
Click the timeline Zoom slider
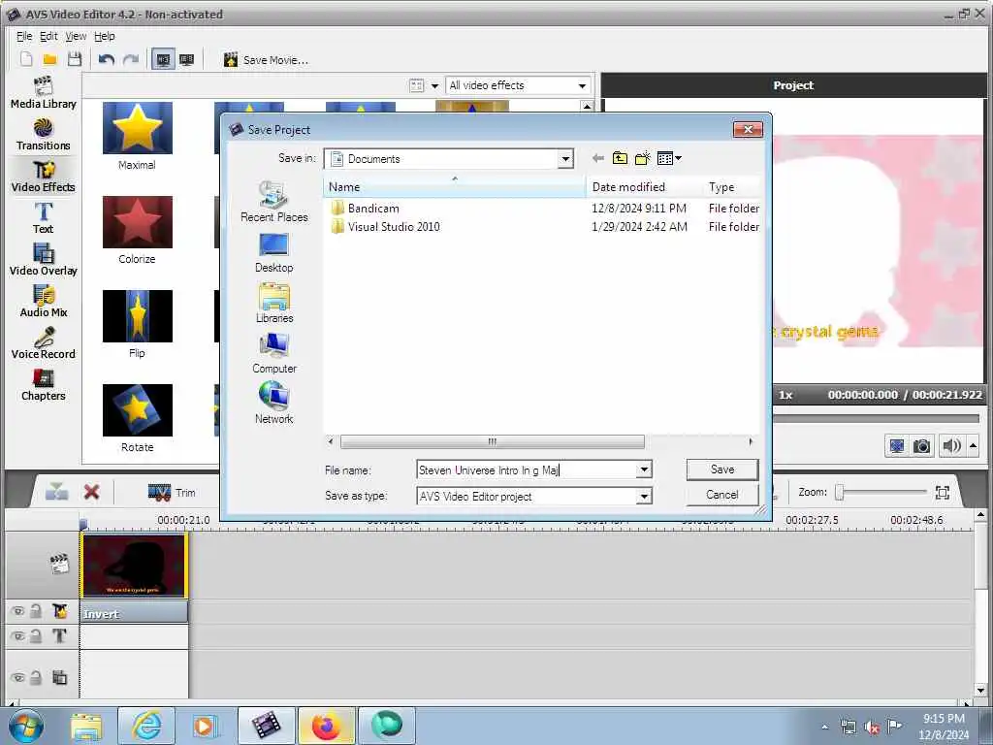pos(882,492)
